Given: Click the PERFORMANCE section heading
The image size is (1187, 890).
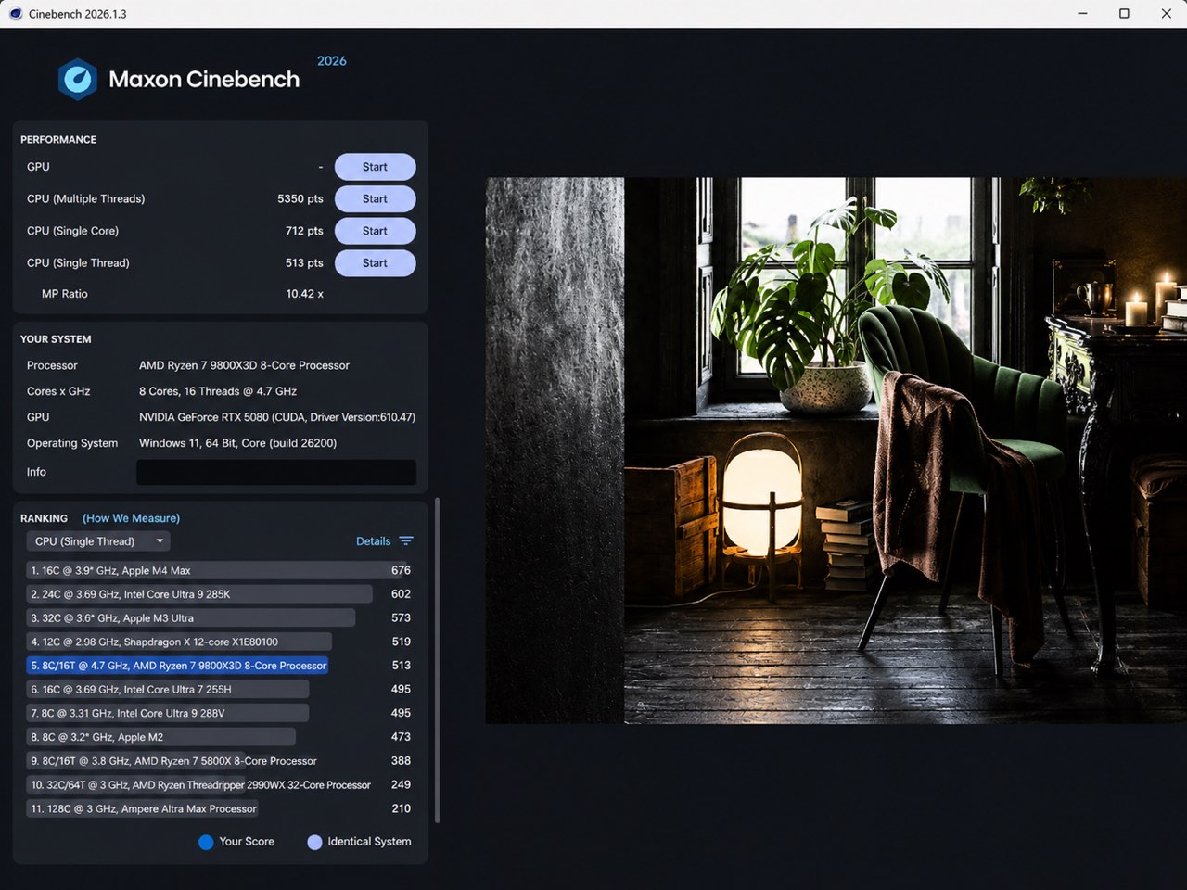Looking at the screenshot, I should 58,140.
